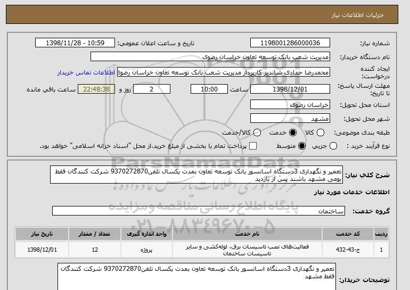Click the جزئیات اطلاعات نیاز header title
The image size is (410, 290).
click(357, 15)
